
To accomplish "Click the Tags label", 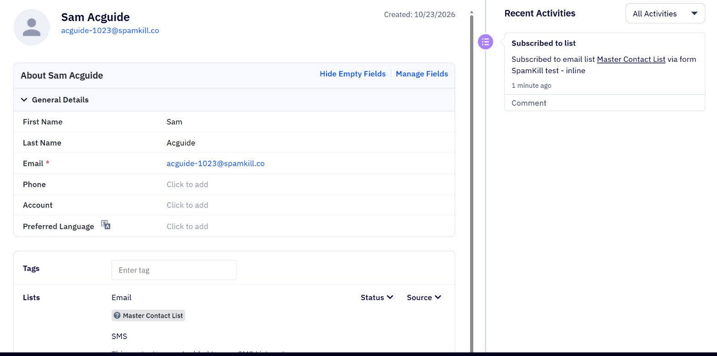I will point(31,268).
